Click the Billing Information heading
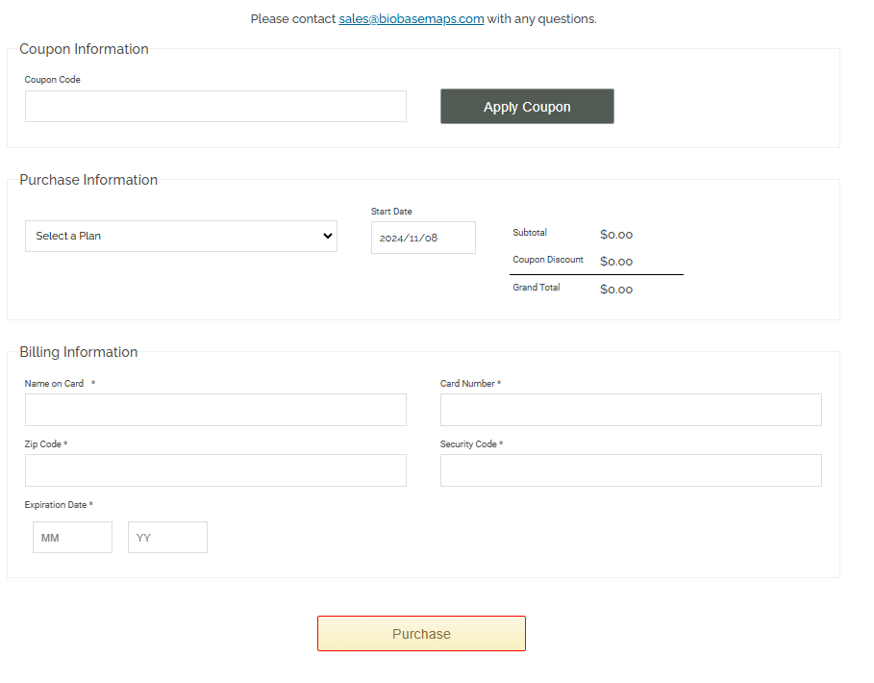The image size is (874, 683). (79, 352)
